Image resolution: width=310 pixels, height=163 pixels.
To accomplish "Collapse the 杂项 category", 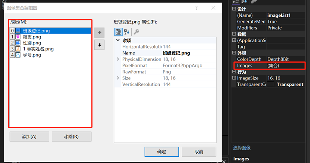I will [118, 40].
